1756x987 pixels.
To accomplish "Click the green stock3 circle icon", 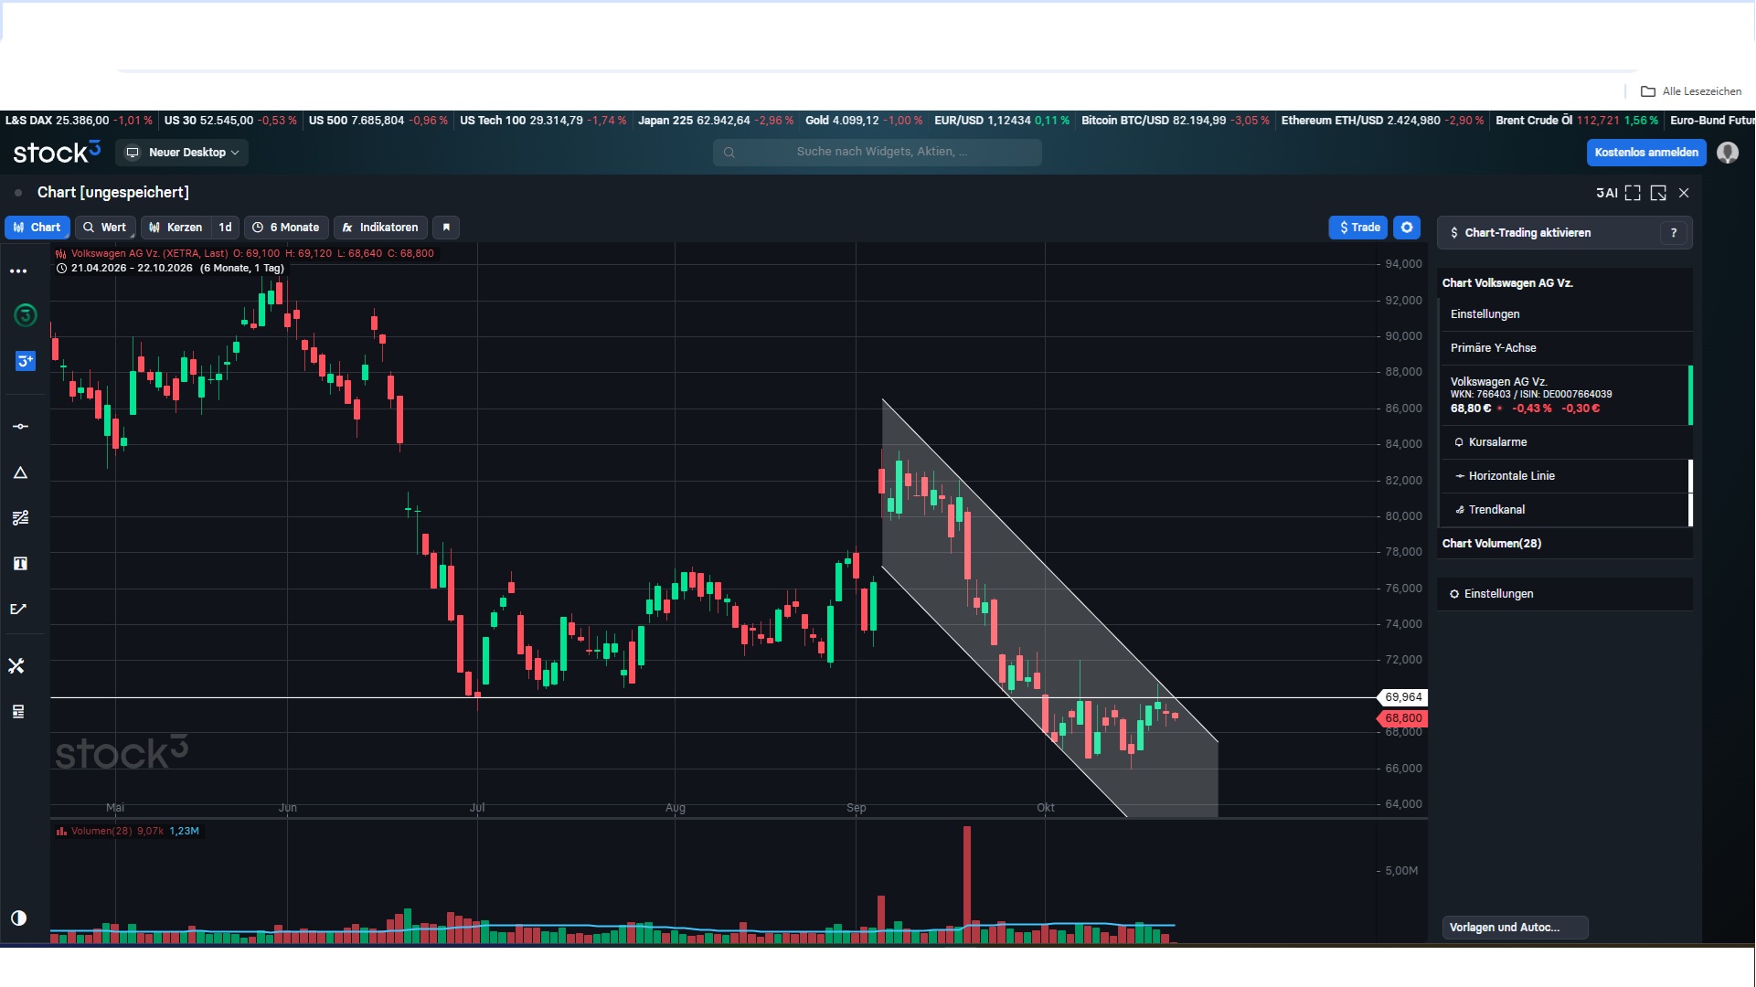I will [25, 315].
